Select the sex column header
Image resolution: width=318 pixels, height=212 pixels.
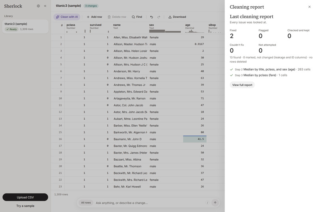[x=165, y=28]
